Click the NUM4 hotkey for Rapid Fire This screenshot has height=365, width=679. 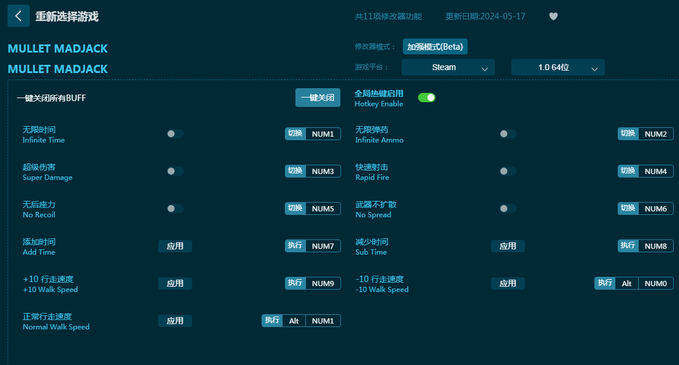click(x=656, y=171)
